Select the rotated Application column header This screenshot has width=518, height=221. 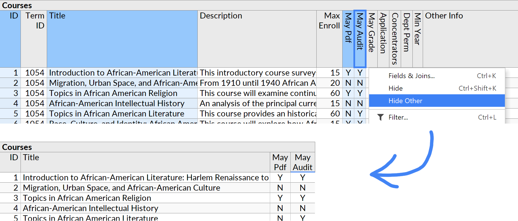[x=383, y=39]
